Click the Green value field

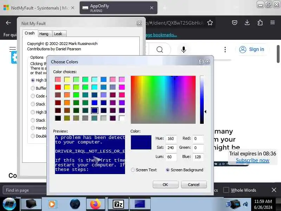click(198, 148)
